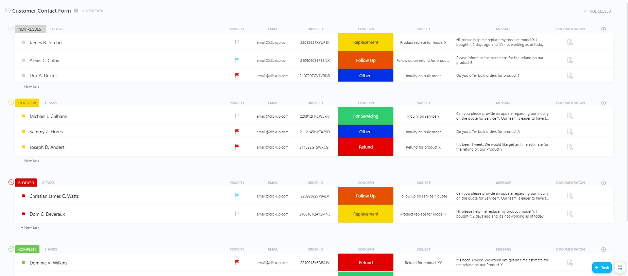Click the blue + Task button
This screenshot has height=276, width=628.
pos(602,268)
